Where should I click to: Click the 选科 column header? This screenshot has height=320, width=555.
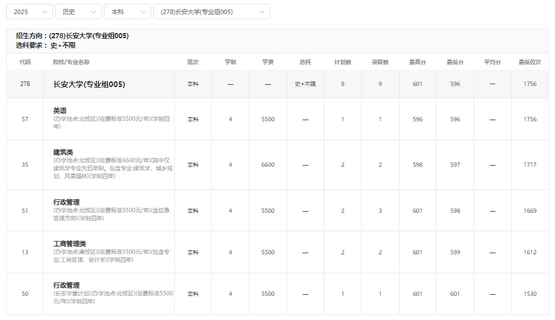pyautogui.click(x=305, y=62)
